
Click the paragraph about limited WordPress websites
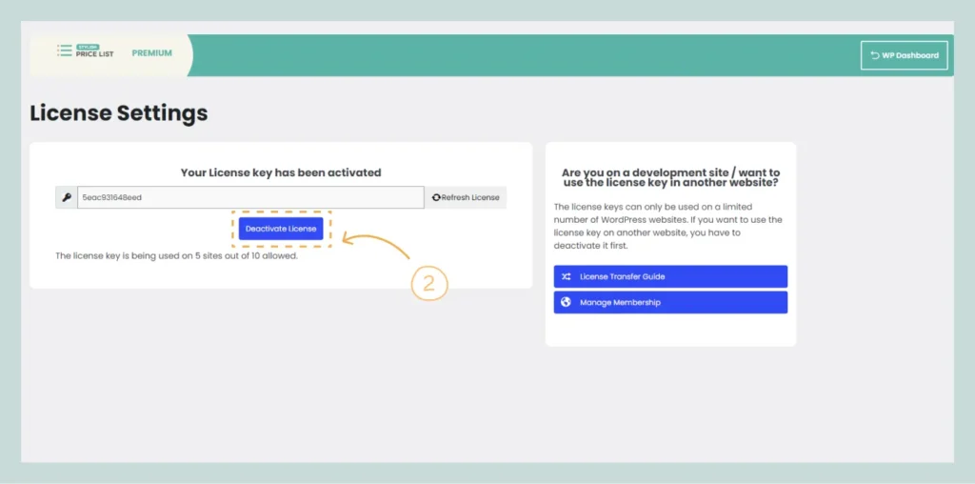(668, 226)
